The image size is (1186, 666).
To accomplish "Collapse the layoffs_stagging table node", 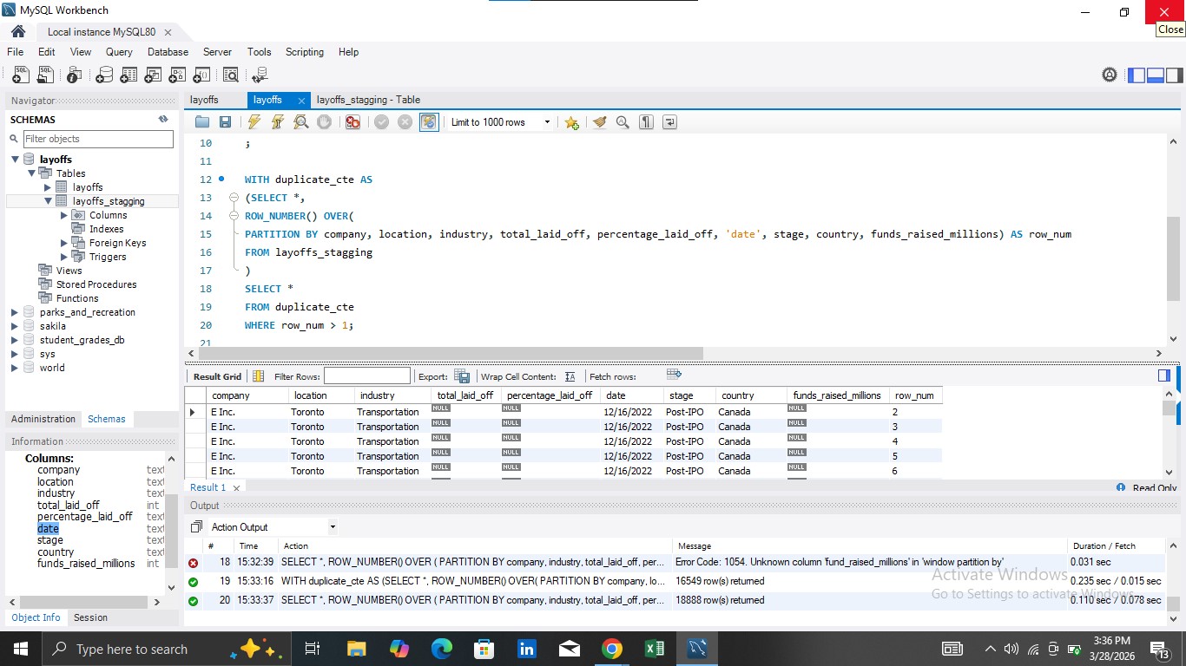I will pyautogui.click(x=49, y=201).
